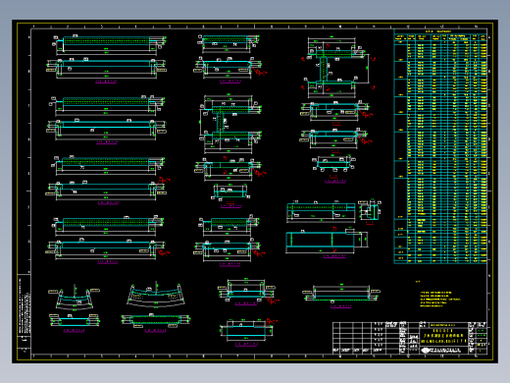Screen dimensions: 510x383
Task: Select the title block with yellow drawing title
Action: click(410, 338)
